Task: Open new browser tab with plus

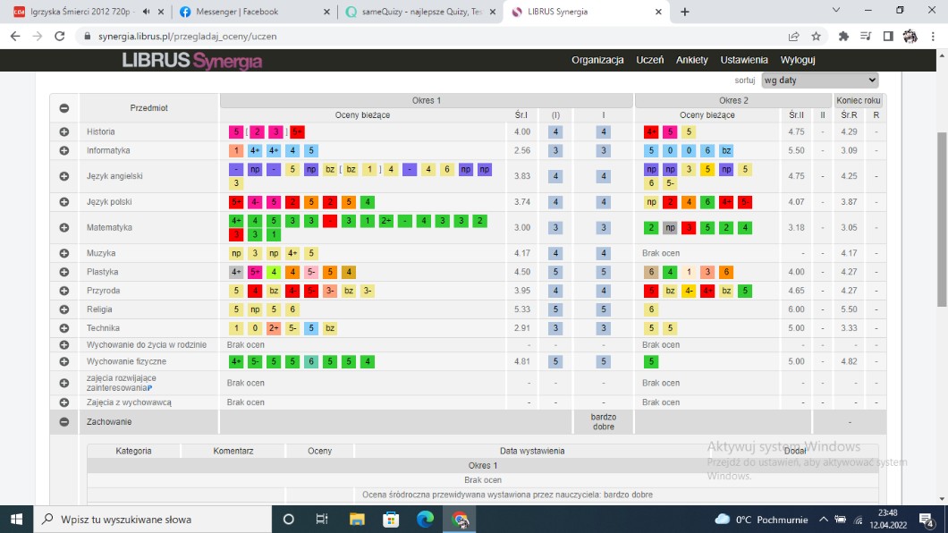Action: [685, 12]
